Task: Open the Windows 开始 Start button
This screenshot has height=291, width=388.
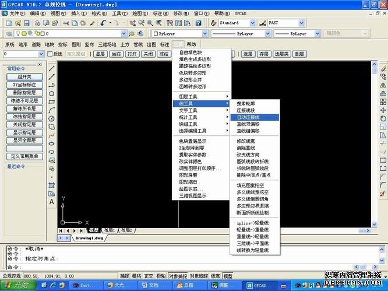Action: pos(19,285)
